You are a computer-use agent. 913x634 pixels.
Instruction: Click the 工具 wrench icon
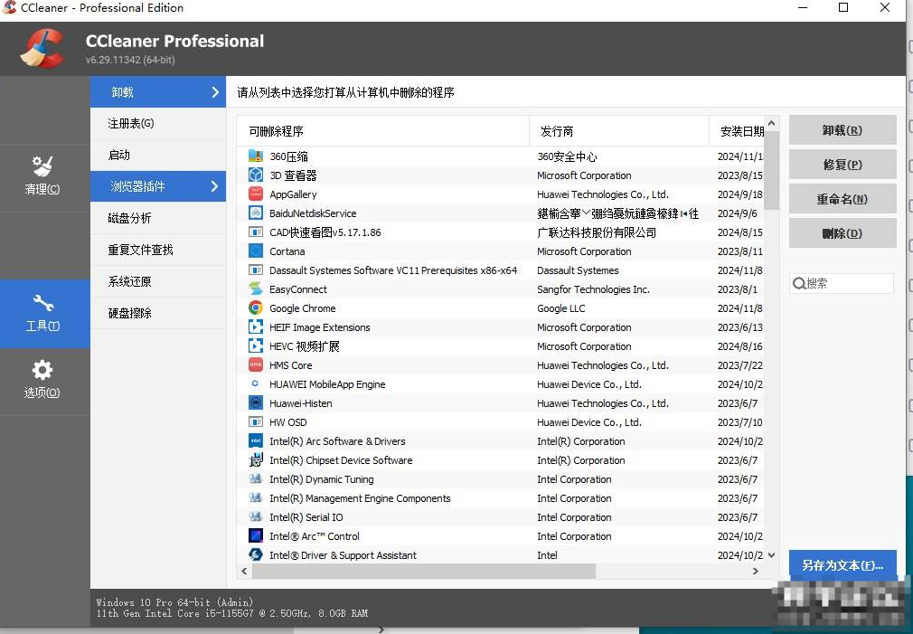point(42,303)
